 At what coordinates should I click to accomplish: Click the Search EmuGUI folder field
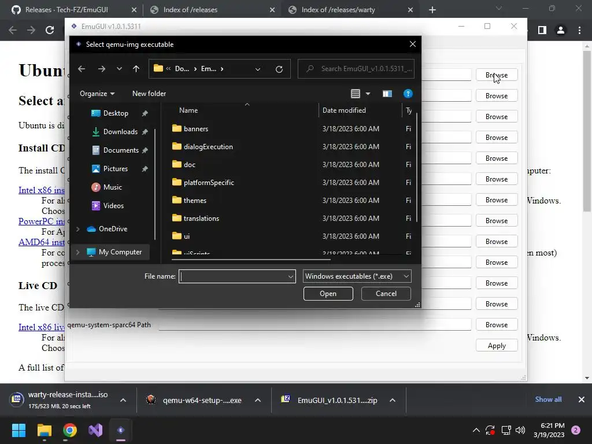tap(356, 69)
